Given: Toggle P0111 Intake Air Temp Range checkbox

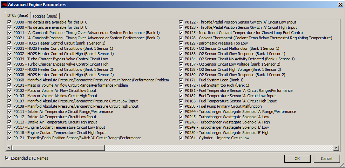Looking at the screenshot, I should [9, 112].
